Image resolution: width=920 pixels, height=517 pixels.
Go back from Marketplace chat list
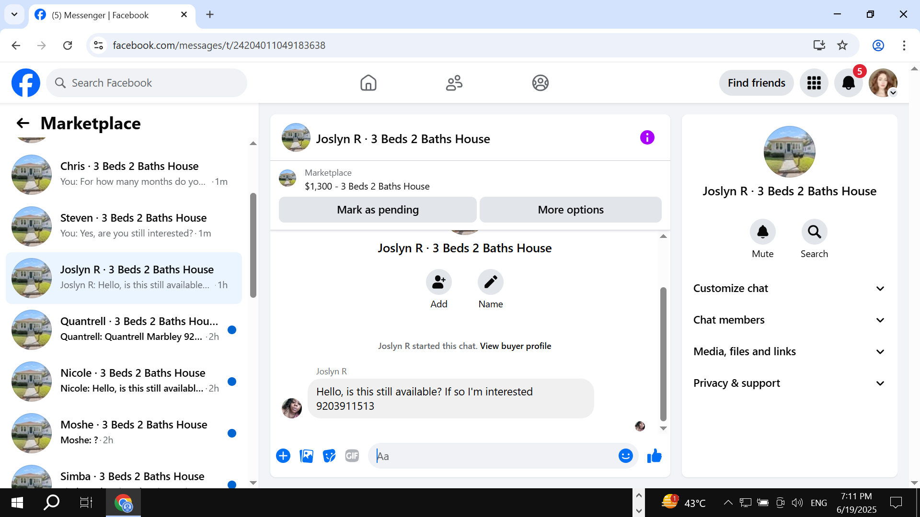coord(23,124)
